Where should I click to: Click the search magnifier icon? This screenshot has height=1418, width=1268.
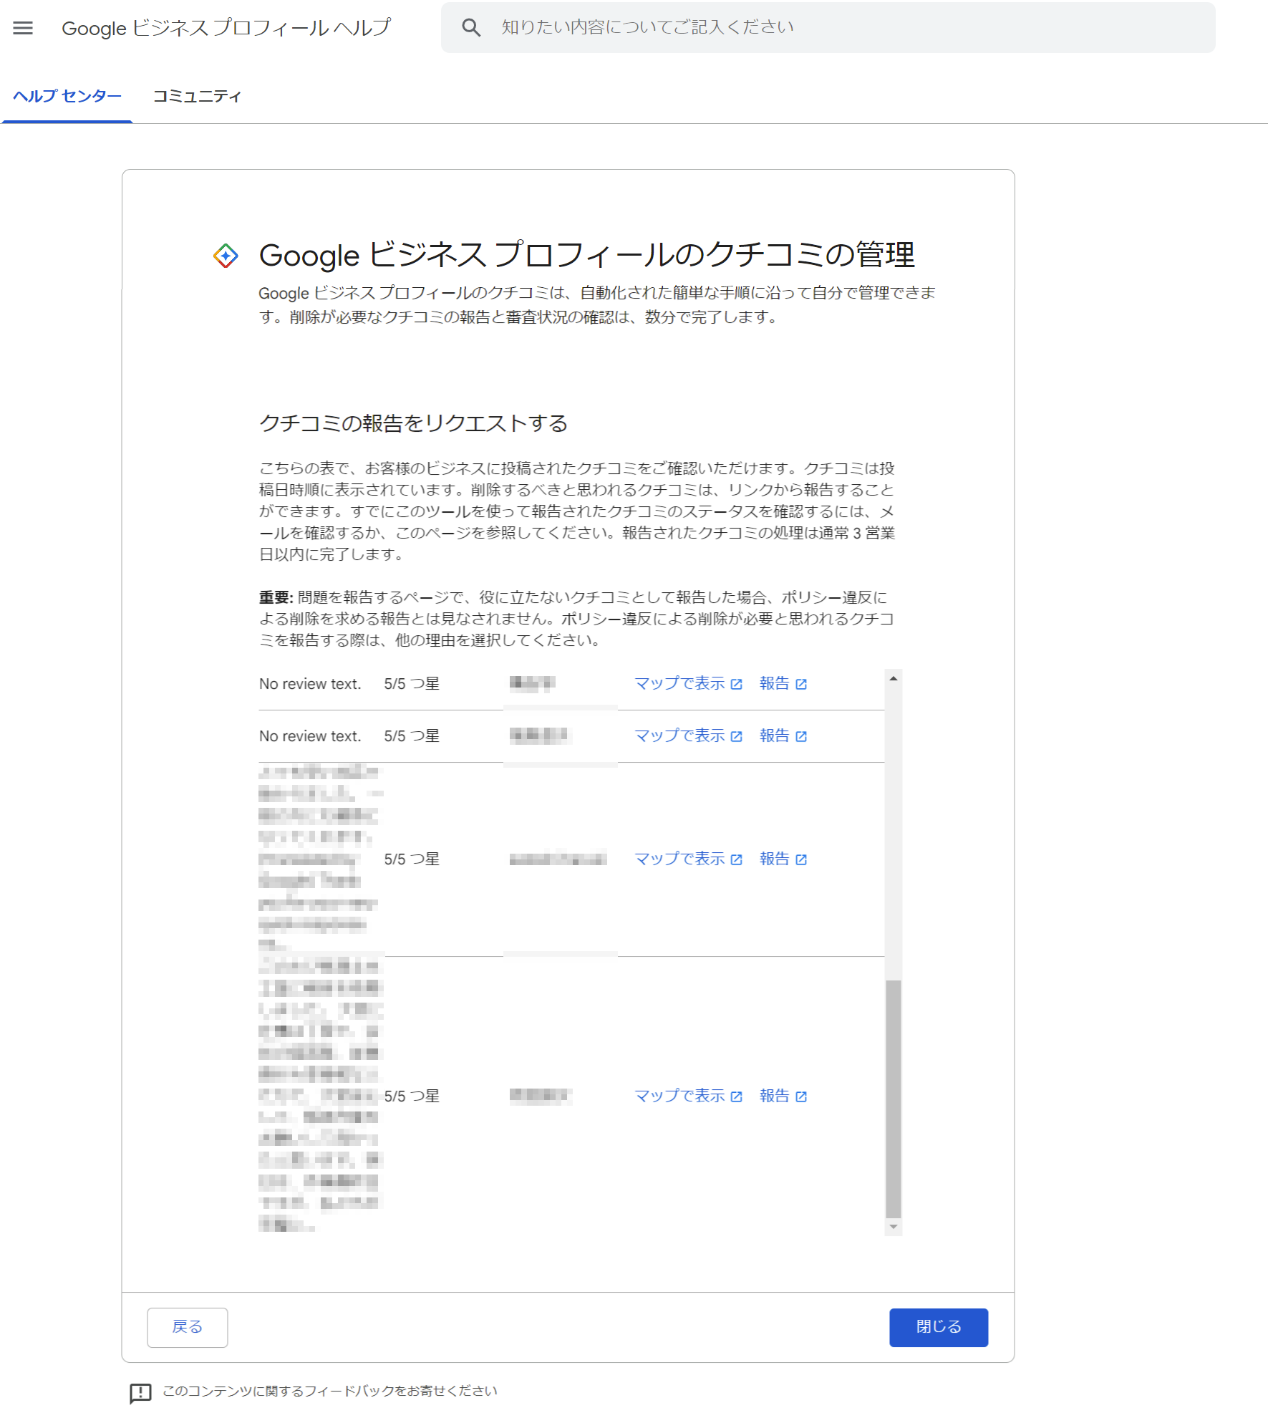point(470,28)
